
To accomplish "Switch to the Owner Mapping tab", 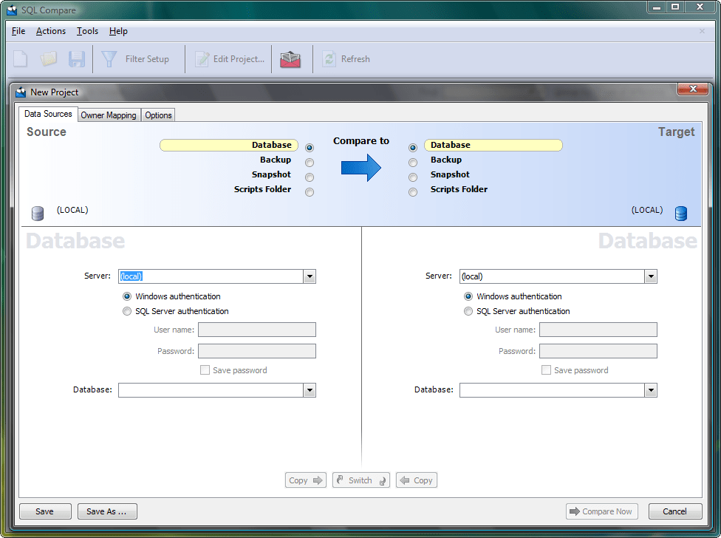I will click(109, 115).
